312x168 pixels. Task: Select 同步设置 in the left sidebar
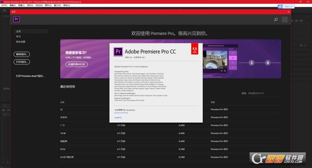point(21,42)
